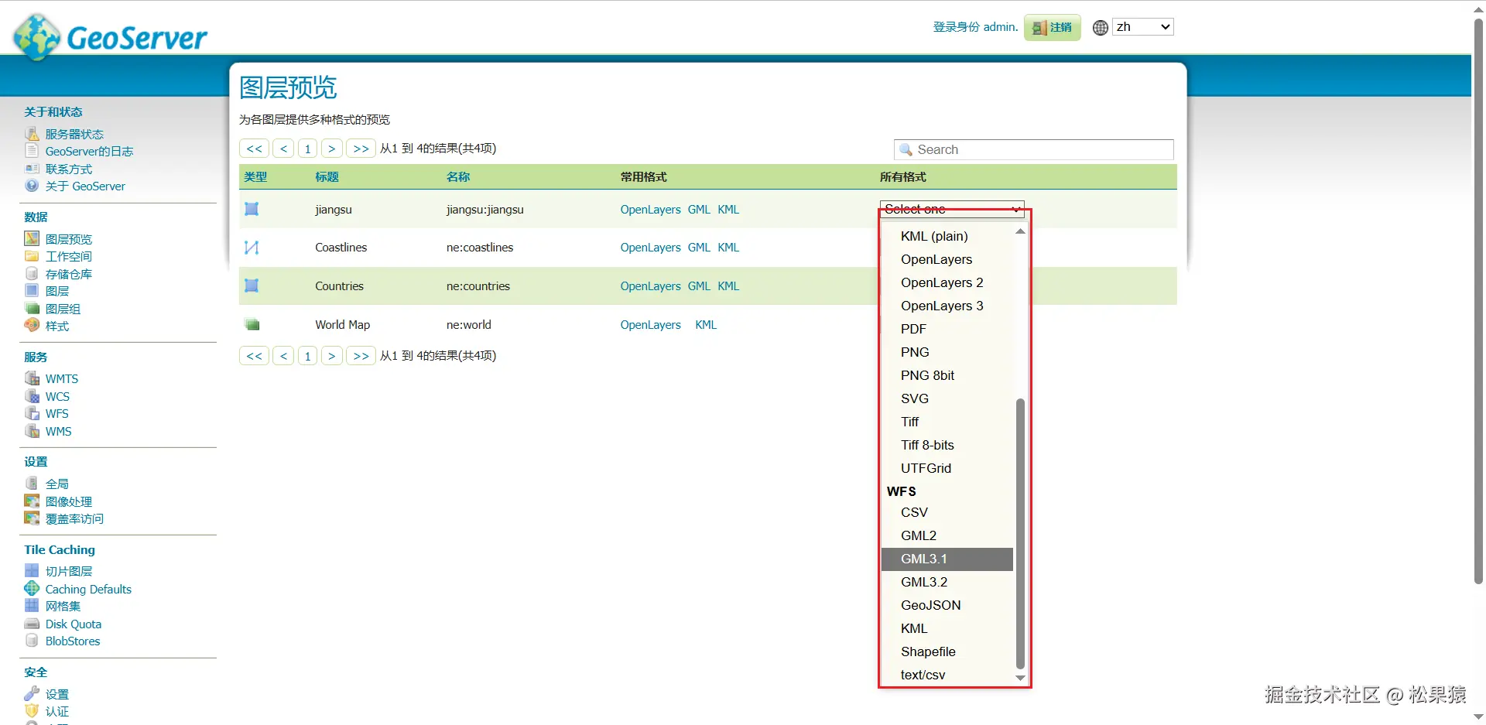1486x725 pixels.
Task: Click the layer preview sidebar icon
Action: [32, 238]
